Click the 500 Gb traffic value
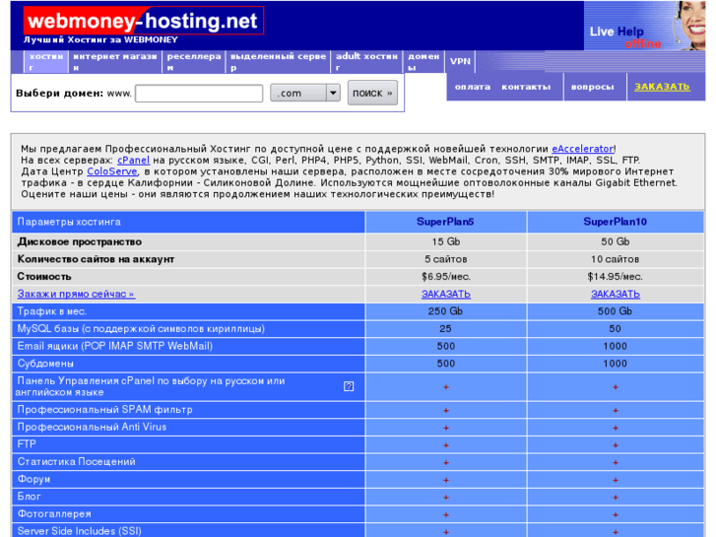This screenshot has width=716, height=537. 616,311
